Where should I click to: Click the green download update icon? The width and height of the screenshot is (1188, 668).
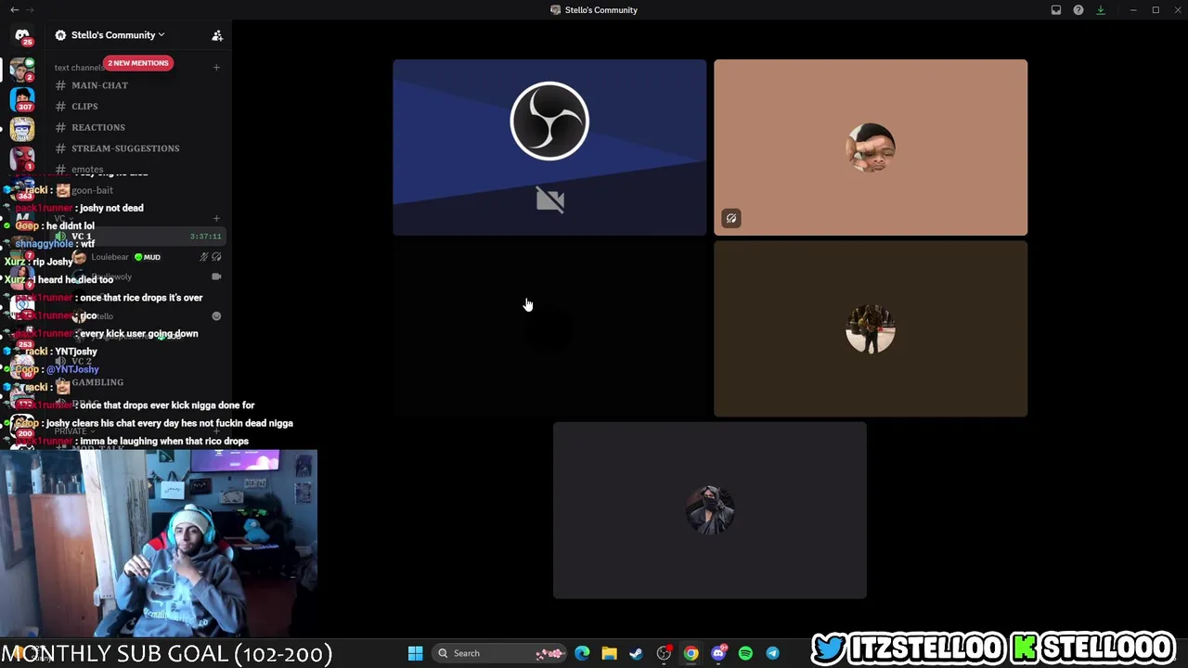tap(1101, 10)
